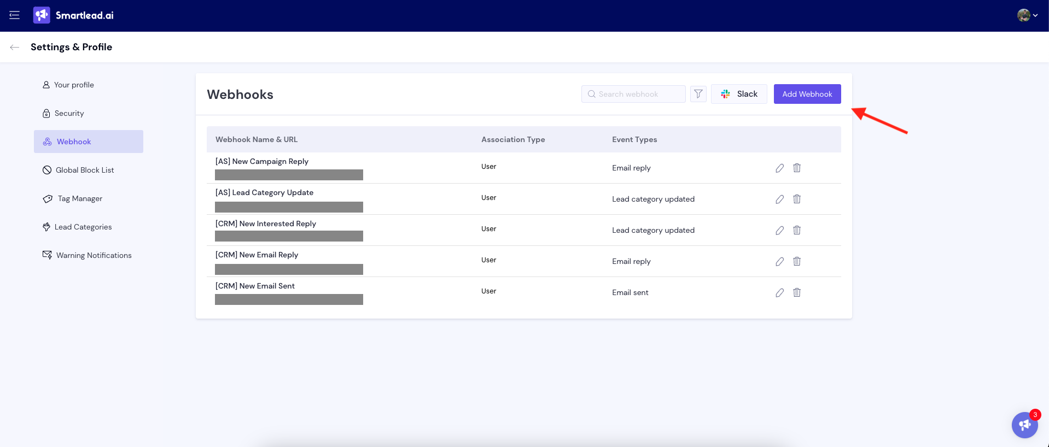Click the Add Webhook button
Viewport: 1049px width, 447px height.
807,94
